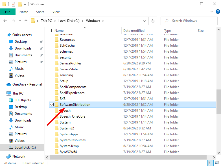Expand the ribbon with the chevron
This screenshot has width=221, height=166.
pos(212,12)
